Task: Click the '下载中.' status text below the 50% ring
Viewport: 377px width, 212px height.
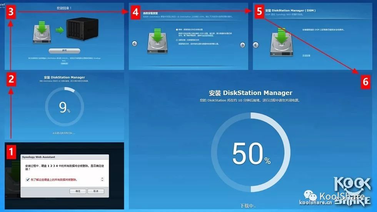Action: (x=248, y=206)
